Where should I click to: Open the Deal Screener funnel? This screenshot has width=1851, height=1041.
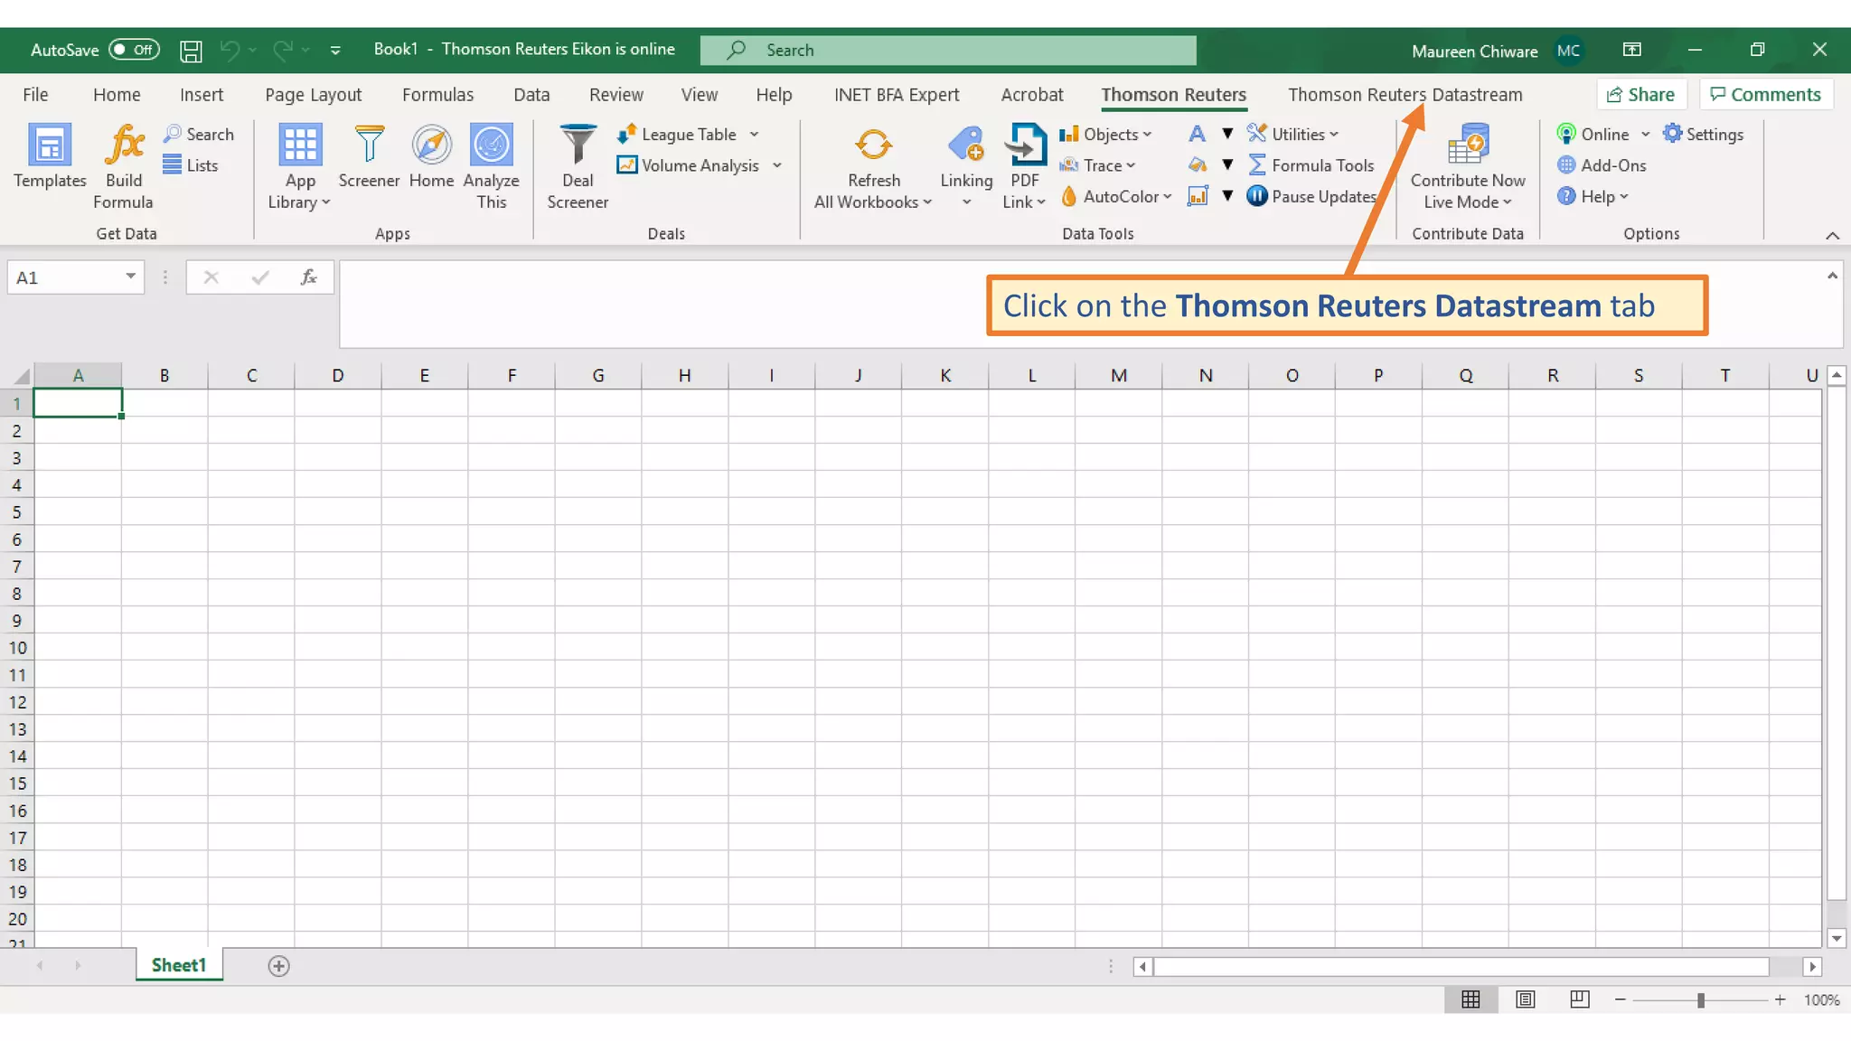click(578, 145)
